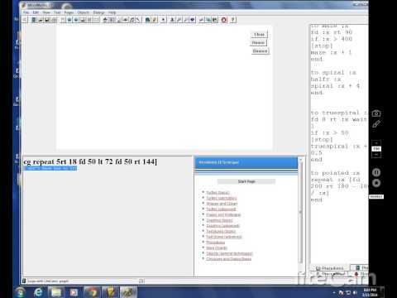This screenshot has width=397, height=298.
Task: Click the question mark help icon in toolbar
Action: pos(232,20)
